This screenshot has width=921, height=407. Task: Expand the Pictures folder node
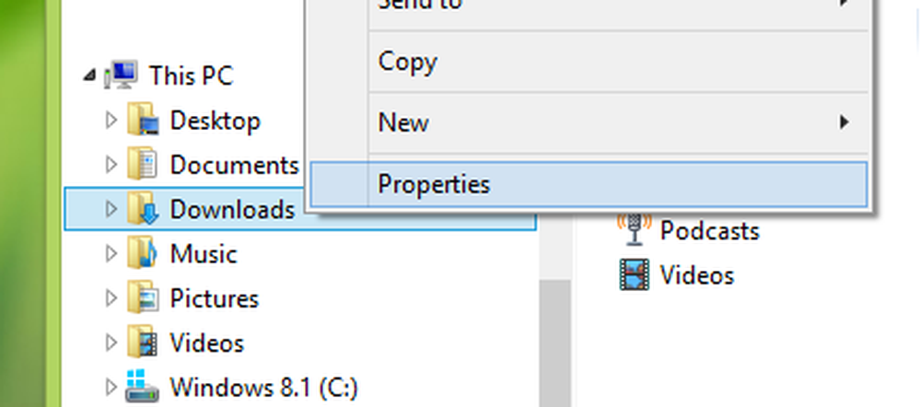(x=111, y=297)
